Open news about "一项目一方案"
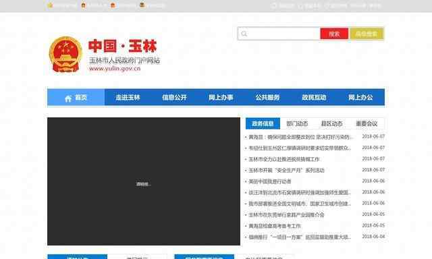 click(300, 237)
